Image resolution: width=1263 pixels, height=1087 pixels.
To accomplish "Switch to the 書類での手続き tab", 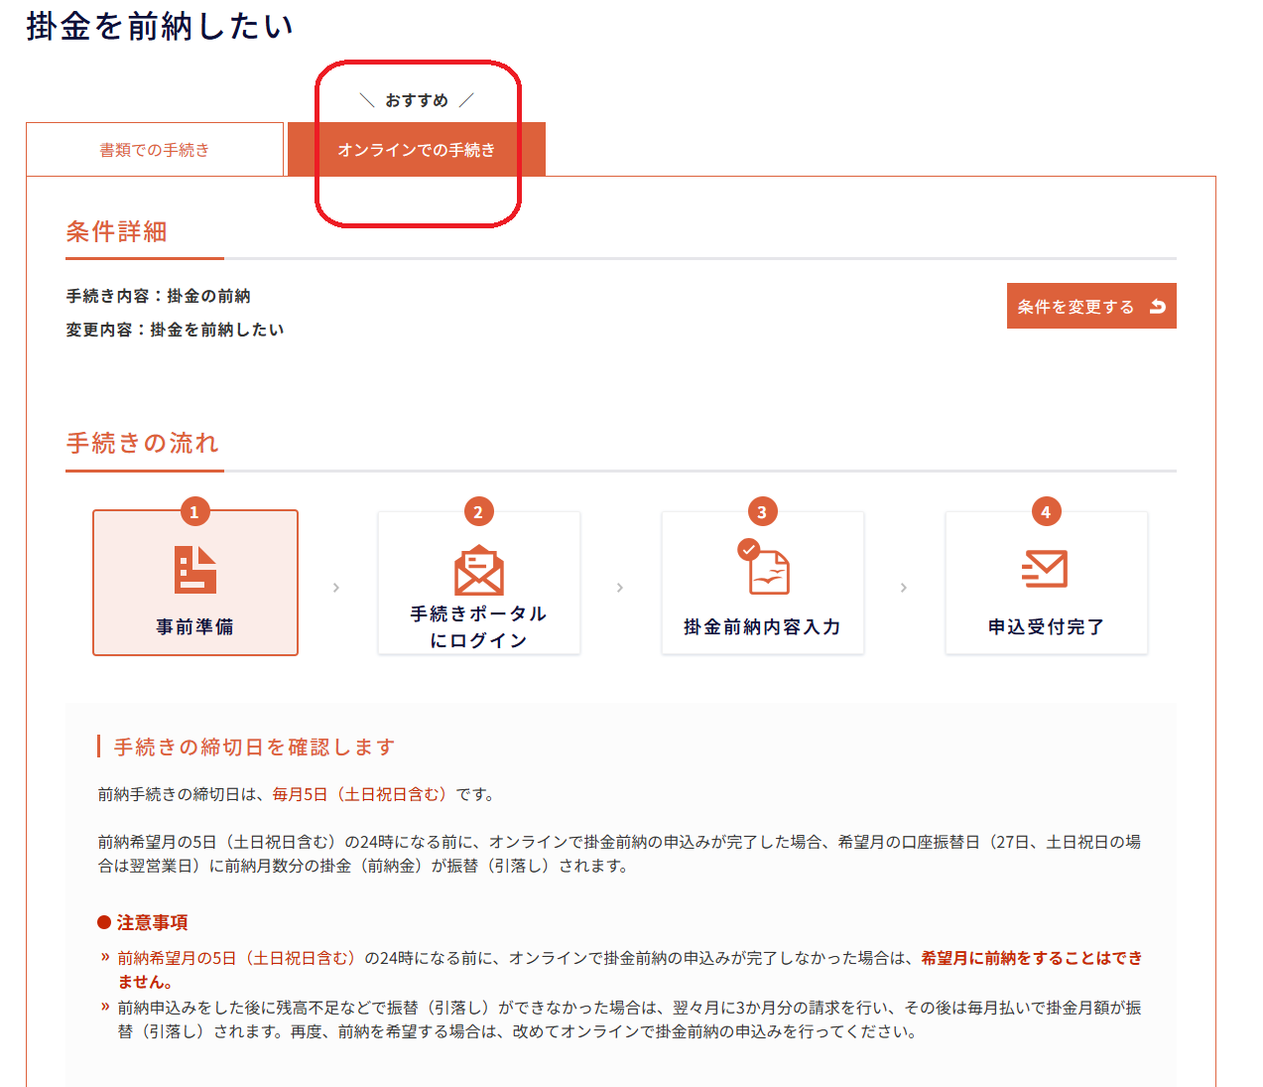I will click(x=155, y=150).
